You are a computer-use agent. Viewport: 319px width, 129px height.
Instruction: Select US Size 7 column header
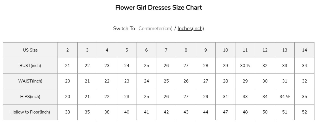pos(166,50)
